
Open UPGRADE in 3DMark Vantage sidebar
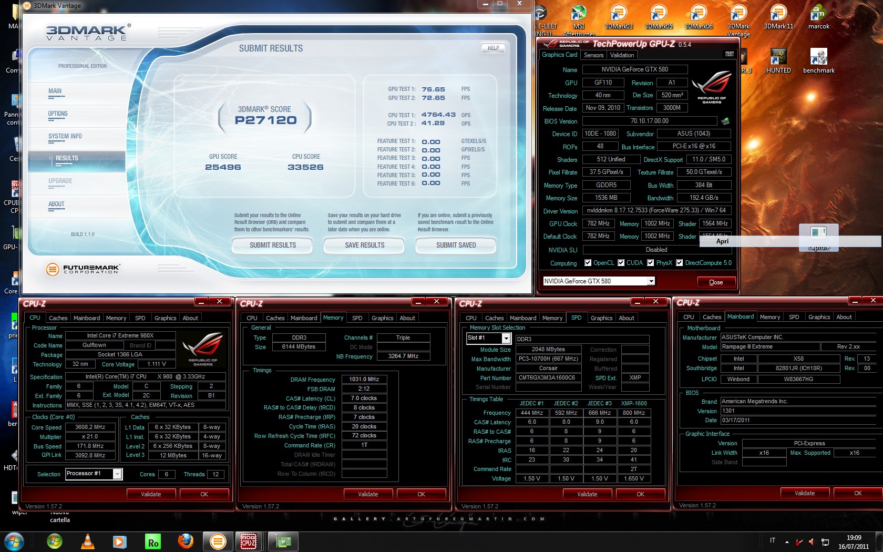point(60,181)
